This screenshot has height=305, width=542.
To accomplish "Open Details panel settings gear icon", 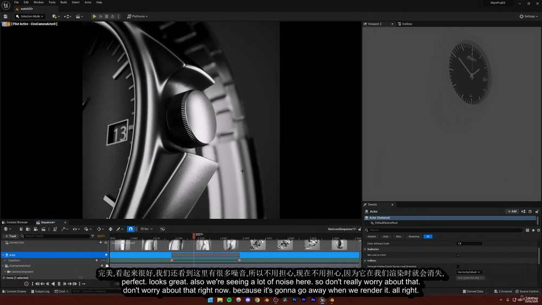I will click(538, 230).
